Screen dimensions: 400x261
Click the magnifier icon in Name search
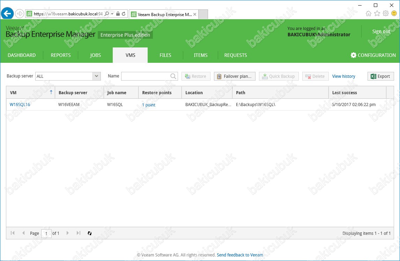[173, 76]
